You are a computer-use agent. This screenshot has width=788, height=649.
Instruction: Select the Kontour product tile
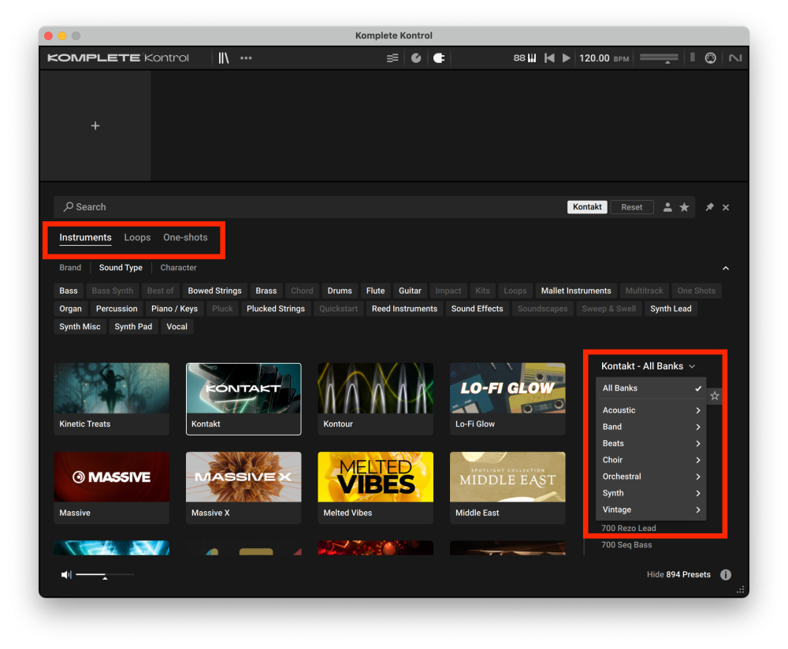point(375,399)
